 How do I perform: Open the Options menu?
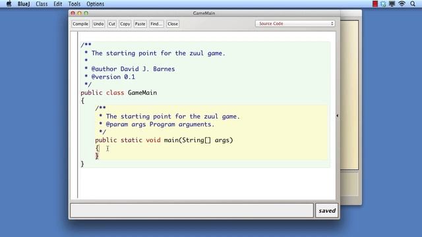[x=95, y=4]
